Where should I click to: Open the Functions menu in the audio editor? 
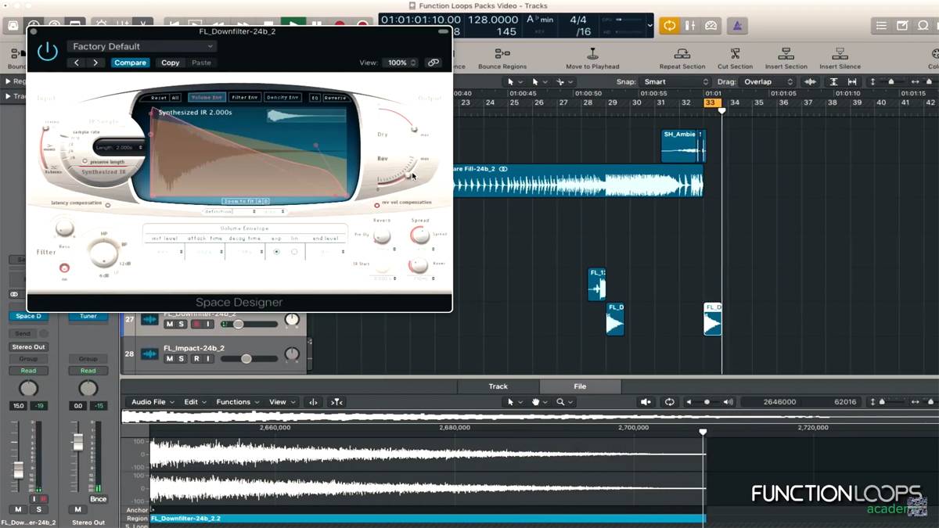click(237, 402)
